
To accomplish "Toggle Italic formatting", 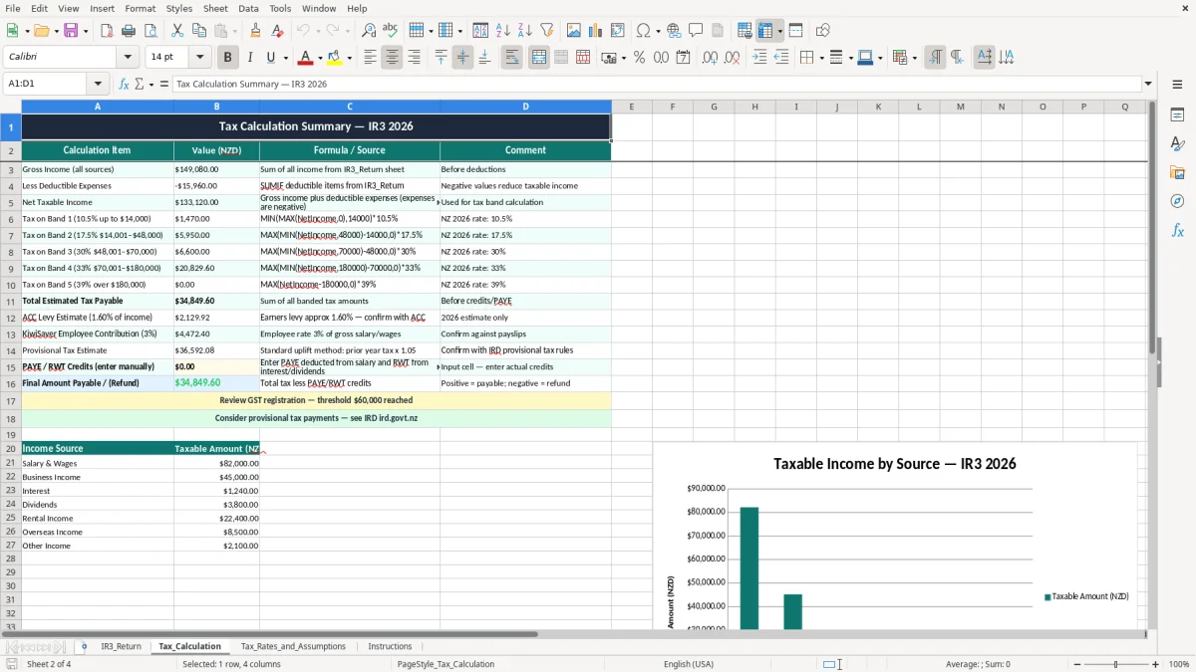I will tap(250, 58).
